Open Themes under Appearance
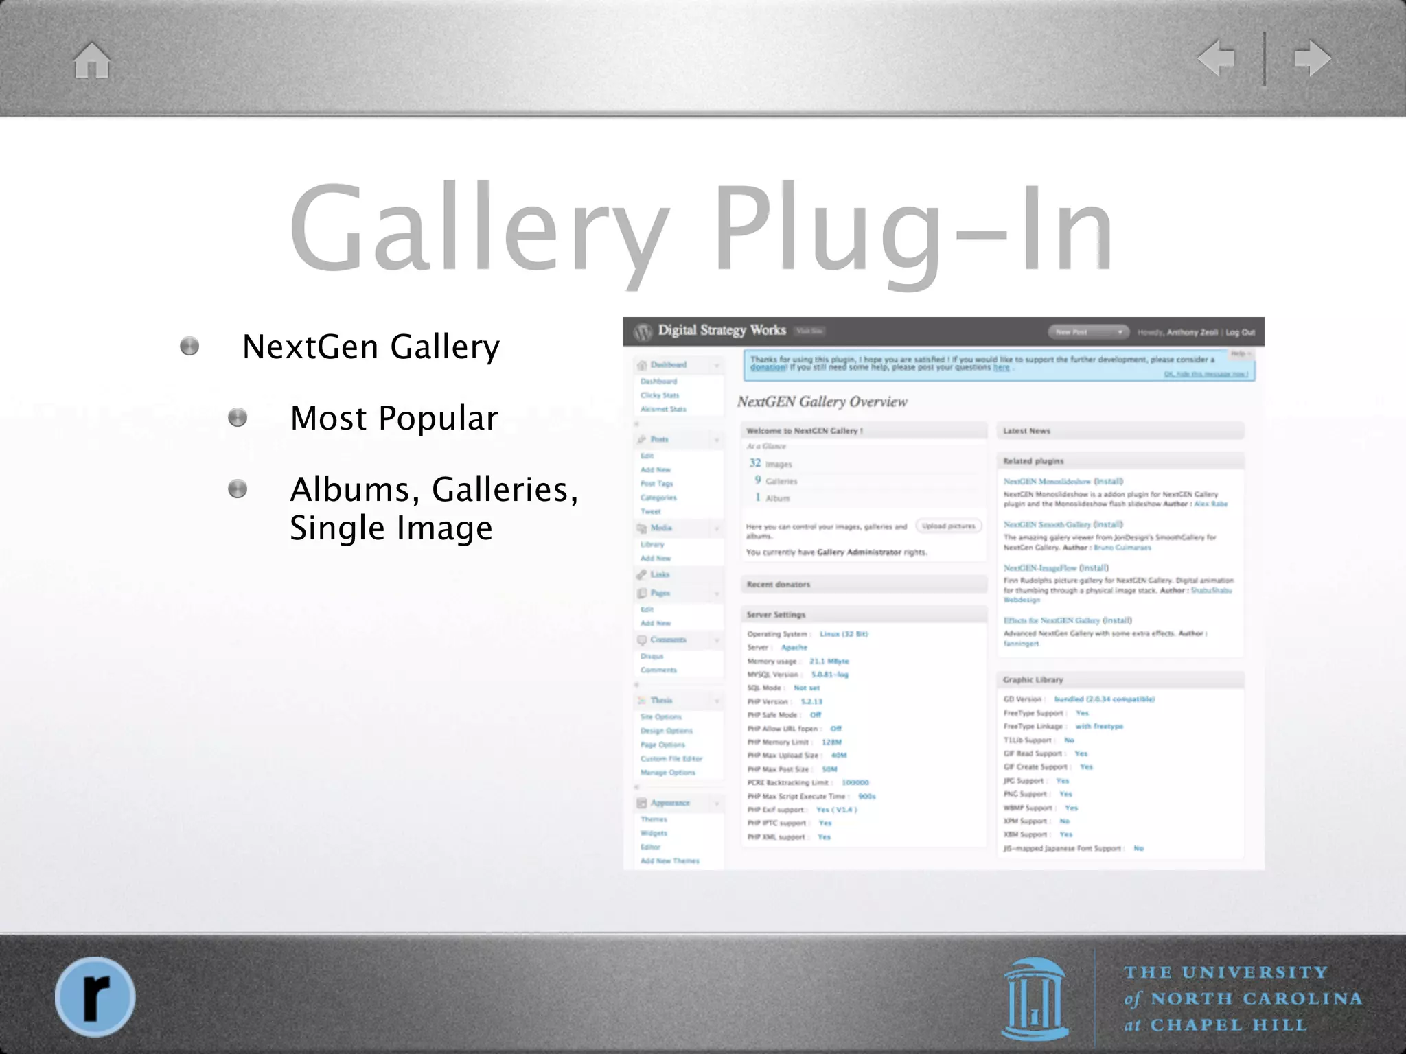The width and height of the screenshot is (1406, 1054). tap(654, 819)
